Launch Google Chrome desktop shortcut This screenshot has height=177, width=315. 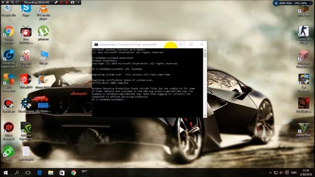(9, 34)
